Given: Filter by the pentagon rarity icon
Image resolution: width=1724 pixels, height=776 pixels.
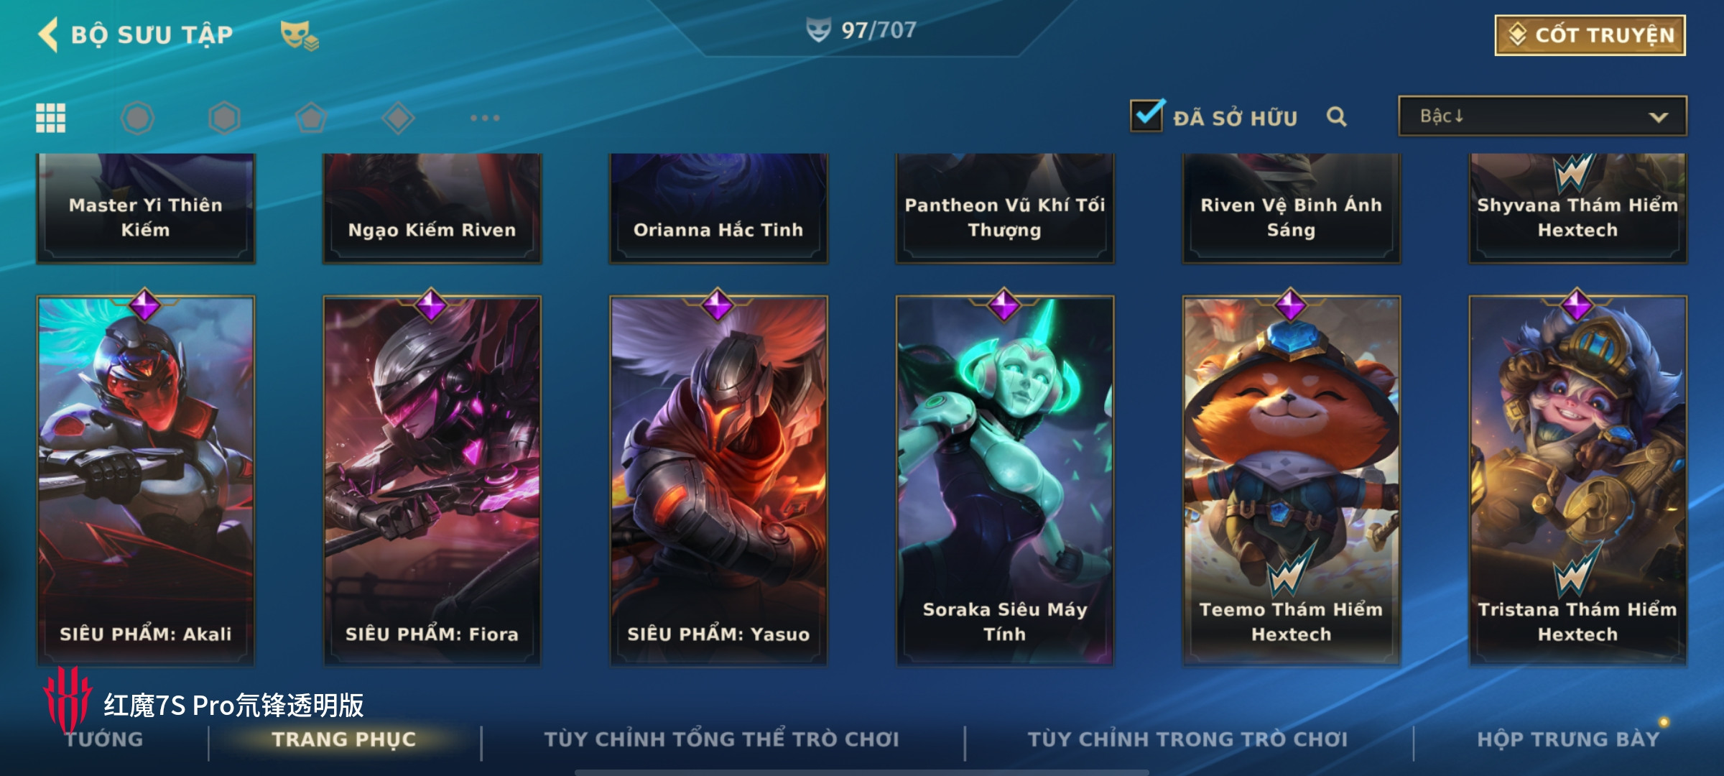Looking at the screenshot, I should click(311, 118).
